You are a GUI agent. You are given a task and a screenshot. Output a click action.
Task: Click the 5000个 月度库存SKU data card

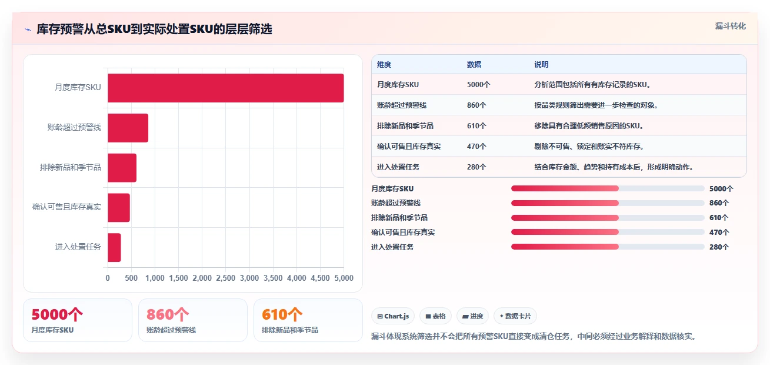point(78,320)
